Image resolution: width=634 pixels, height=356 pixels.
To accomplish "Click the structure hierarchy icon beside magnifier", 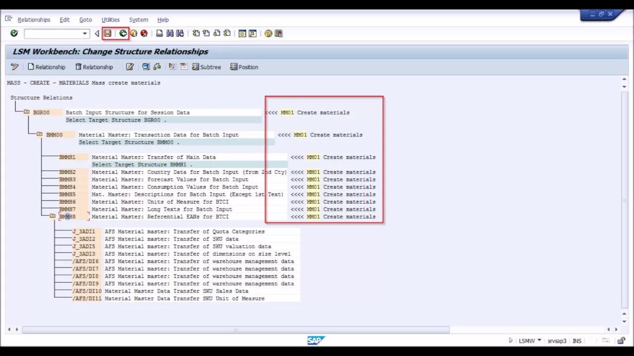I will pos(157,67).
